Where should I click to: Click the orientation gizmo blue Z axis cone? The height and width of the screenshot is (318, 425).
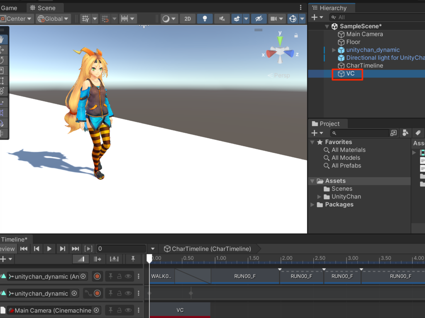(289, 53)
